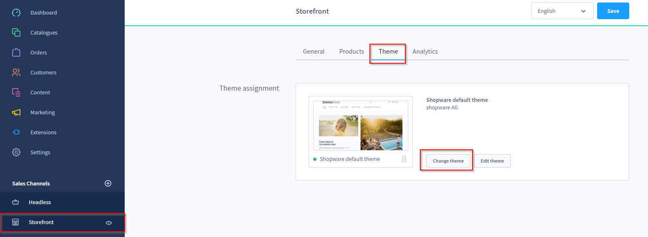This screenshot has width=648, height=237.
Task: Click the Customers people icon
Action: pos(16,72)
